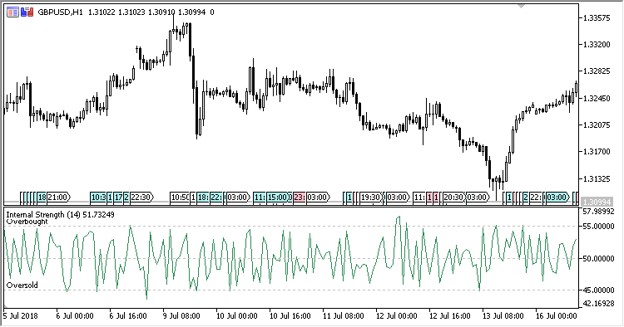Click the 12 Jul 00:00 time label
624x327 pixels.
(x=396, y=316)
